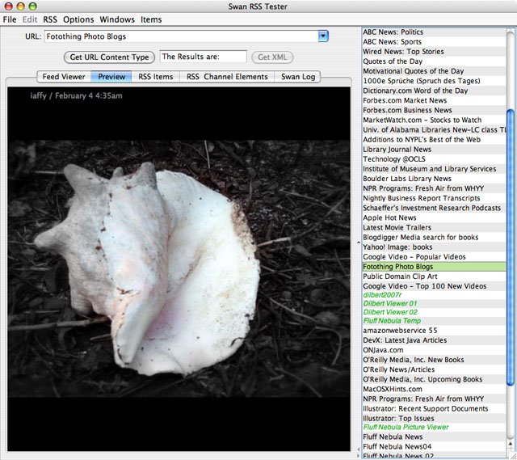Open the File menu

pos(10,19)
